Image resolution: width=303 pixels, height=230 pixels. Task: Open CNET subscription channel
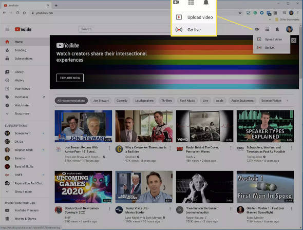(x=25, y=175)
